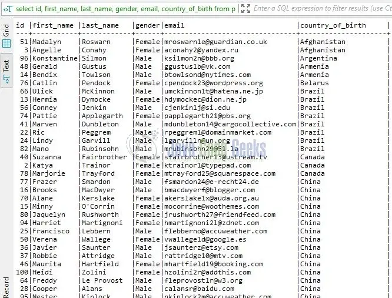
Task: Switch to the Grid view tab
Action: click(6, 36)
